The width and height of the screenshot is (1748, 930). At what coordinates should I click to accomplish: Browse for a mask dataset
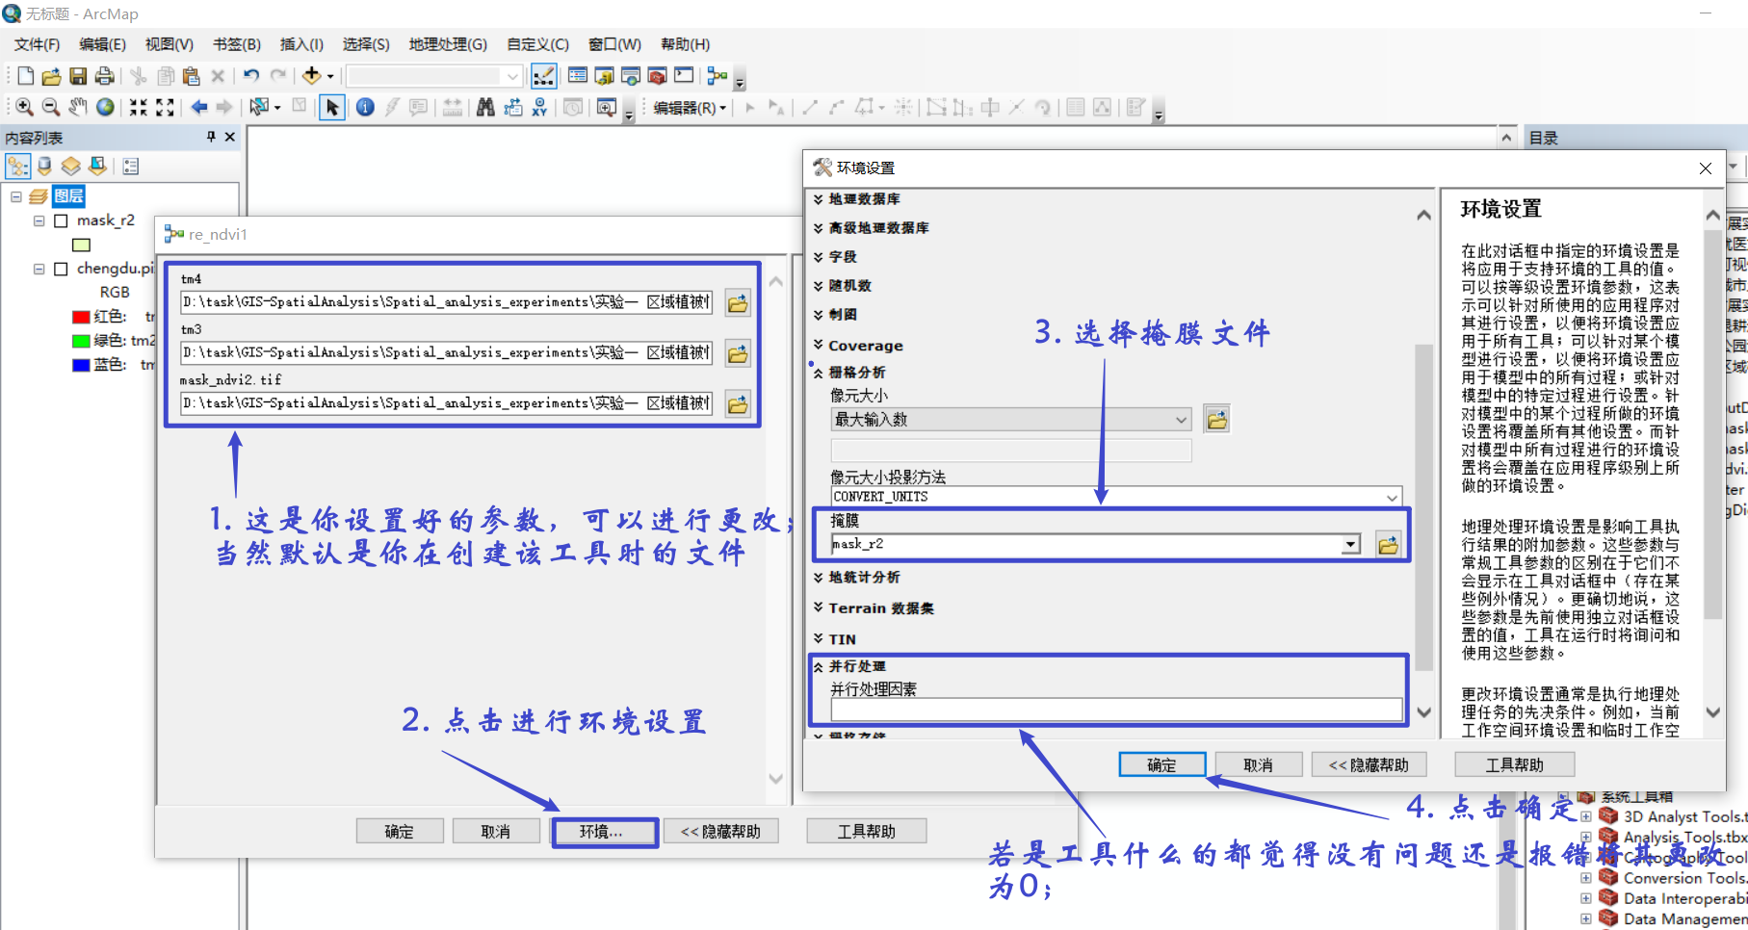pos(1388,545)
